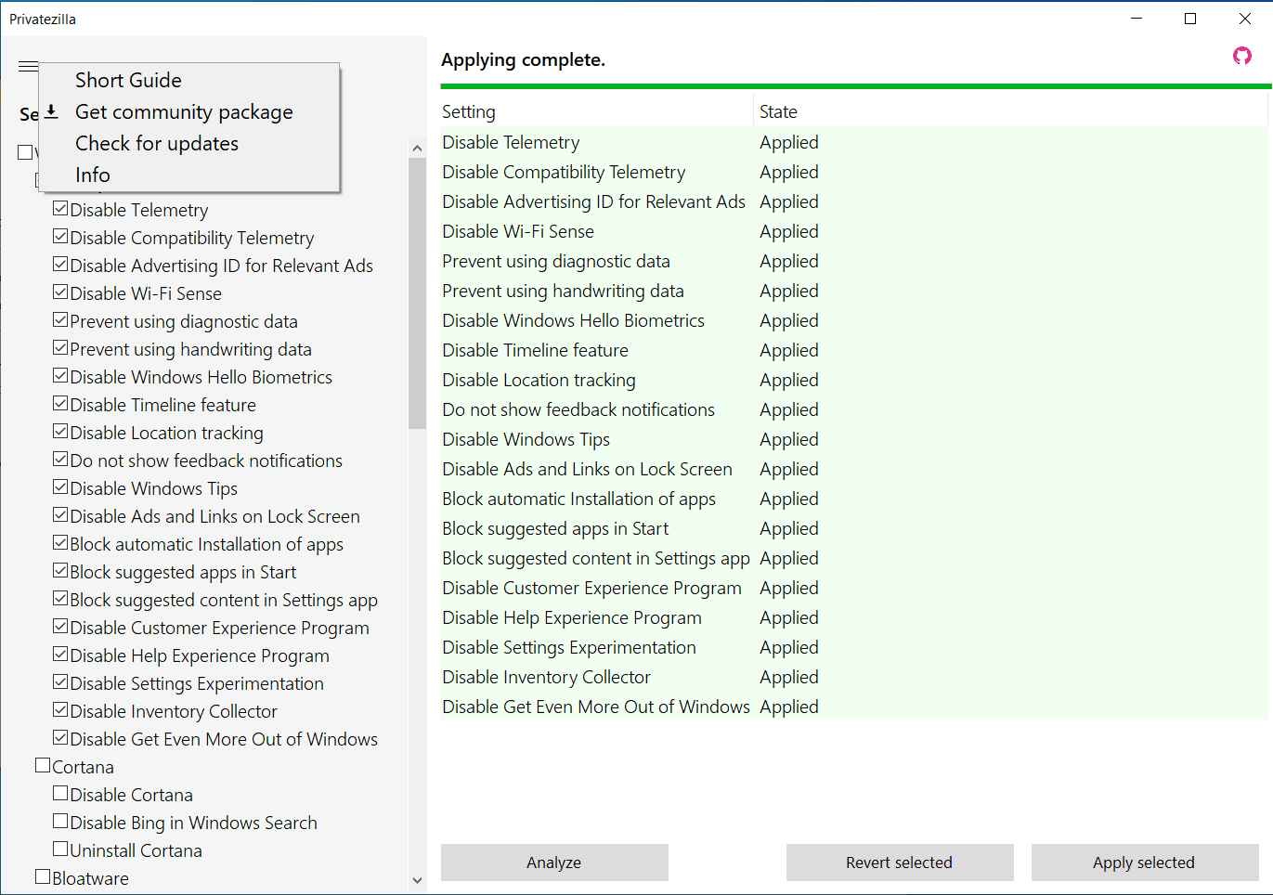The width and height of the screenshot is (1273, 895).
Task: Open the GitHub icon link
Action: point(1241,57)
